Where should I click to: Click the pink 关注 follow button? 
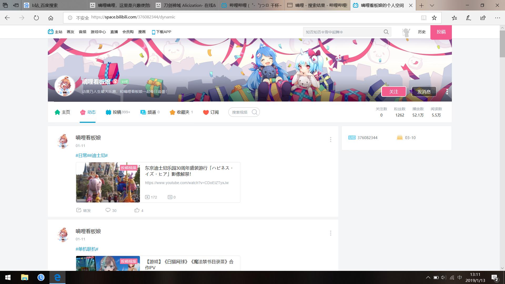point(393,92)
